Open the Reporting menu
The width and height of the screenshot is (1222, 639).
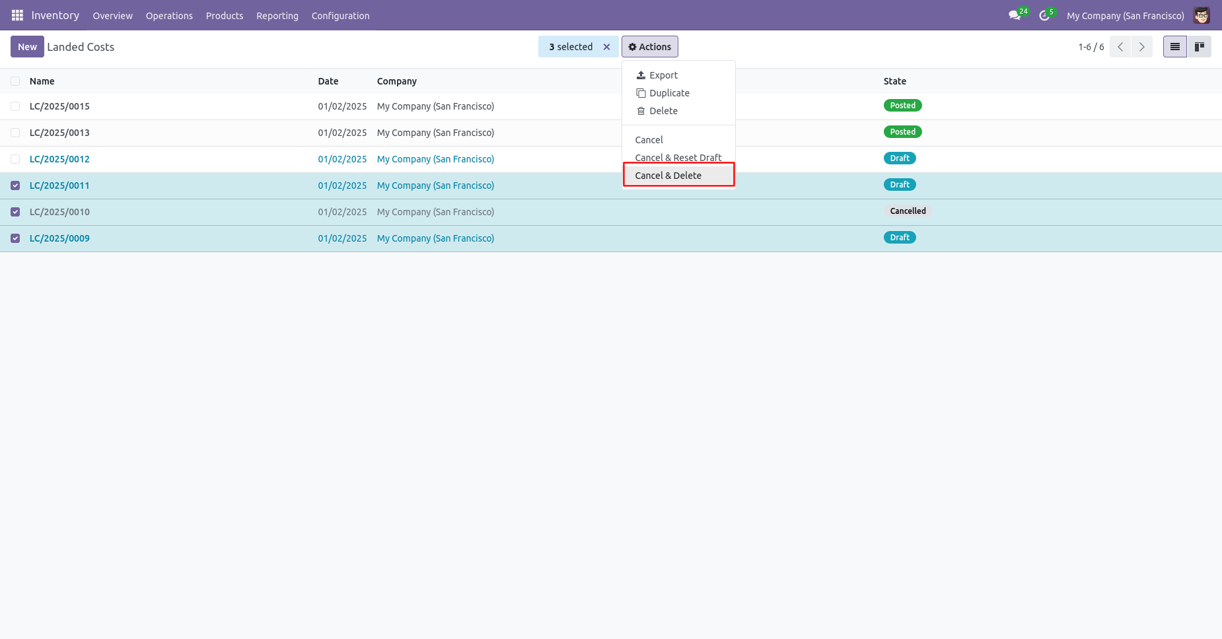tap(277, 16)
